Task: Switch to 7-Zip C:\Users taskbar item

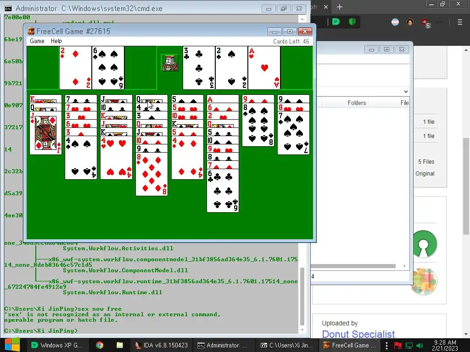Action: coord(286,345)
